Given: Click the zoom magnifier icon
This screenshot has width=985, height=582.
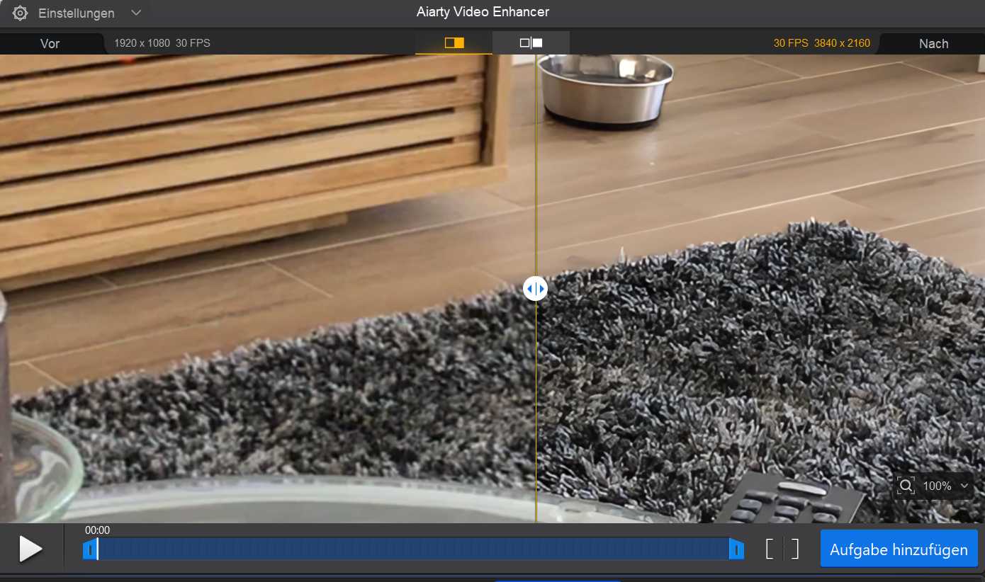Looking at the screenshot, I should point(906,486).
